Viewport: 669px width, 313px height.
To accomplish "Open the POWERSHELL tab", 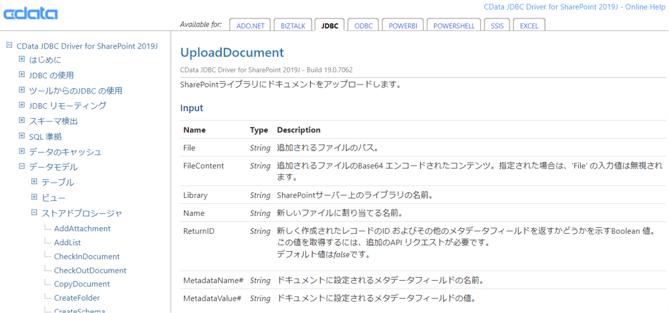I will point(454,26).
